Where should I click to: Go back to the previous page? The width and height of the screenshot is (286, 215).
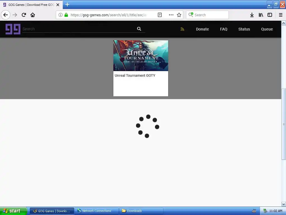click(x=6, y=15)
